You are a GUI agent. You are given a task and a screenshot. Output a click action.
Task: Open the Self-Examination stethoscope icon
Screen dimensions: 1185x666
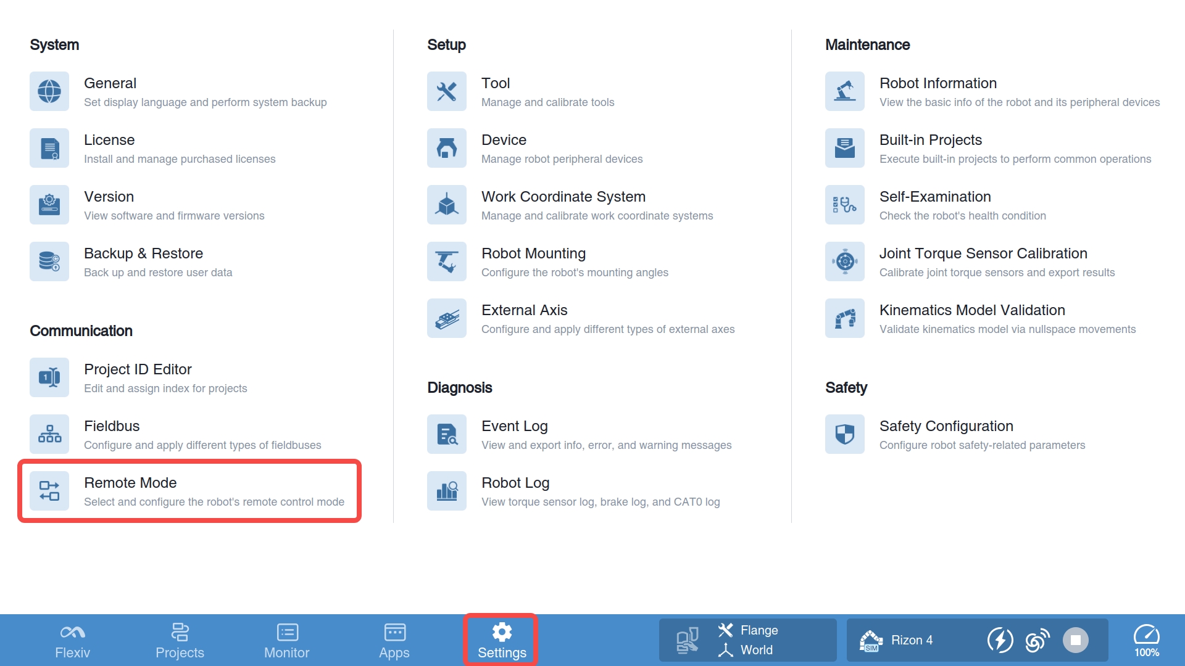pyautogui.click(x=845, y=205)
